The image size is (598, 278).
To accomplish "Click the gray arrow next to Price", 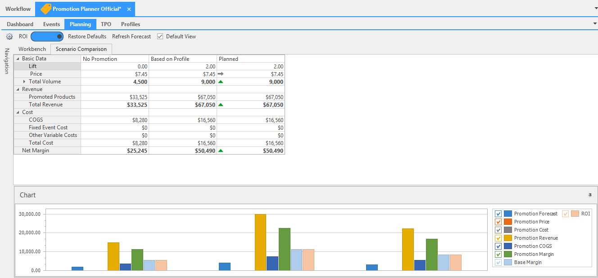I will coord(221,74).
